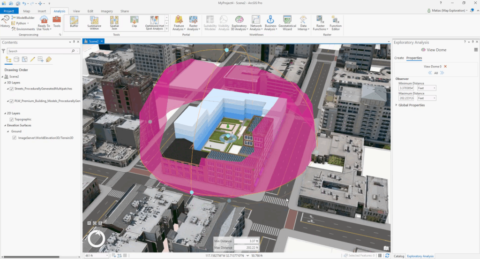Close the Scene2 view tab
This screenshot has height=259, width=480.
point(102,41)
